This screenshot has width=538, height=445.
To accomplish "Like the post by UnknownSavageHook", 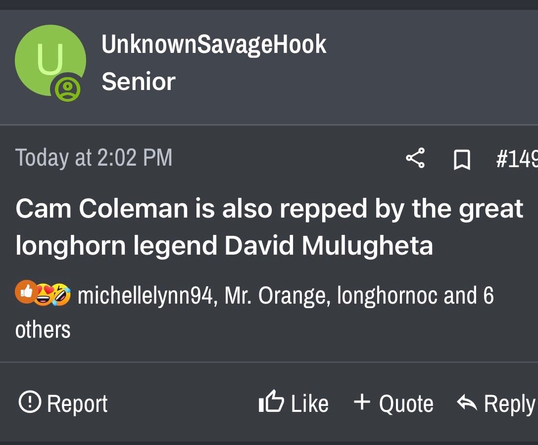I will click(x=293, y=403).
